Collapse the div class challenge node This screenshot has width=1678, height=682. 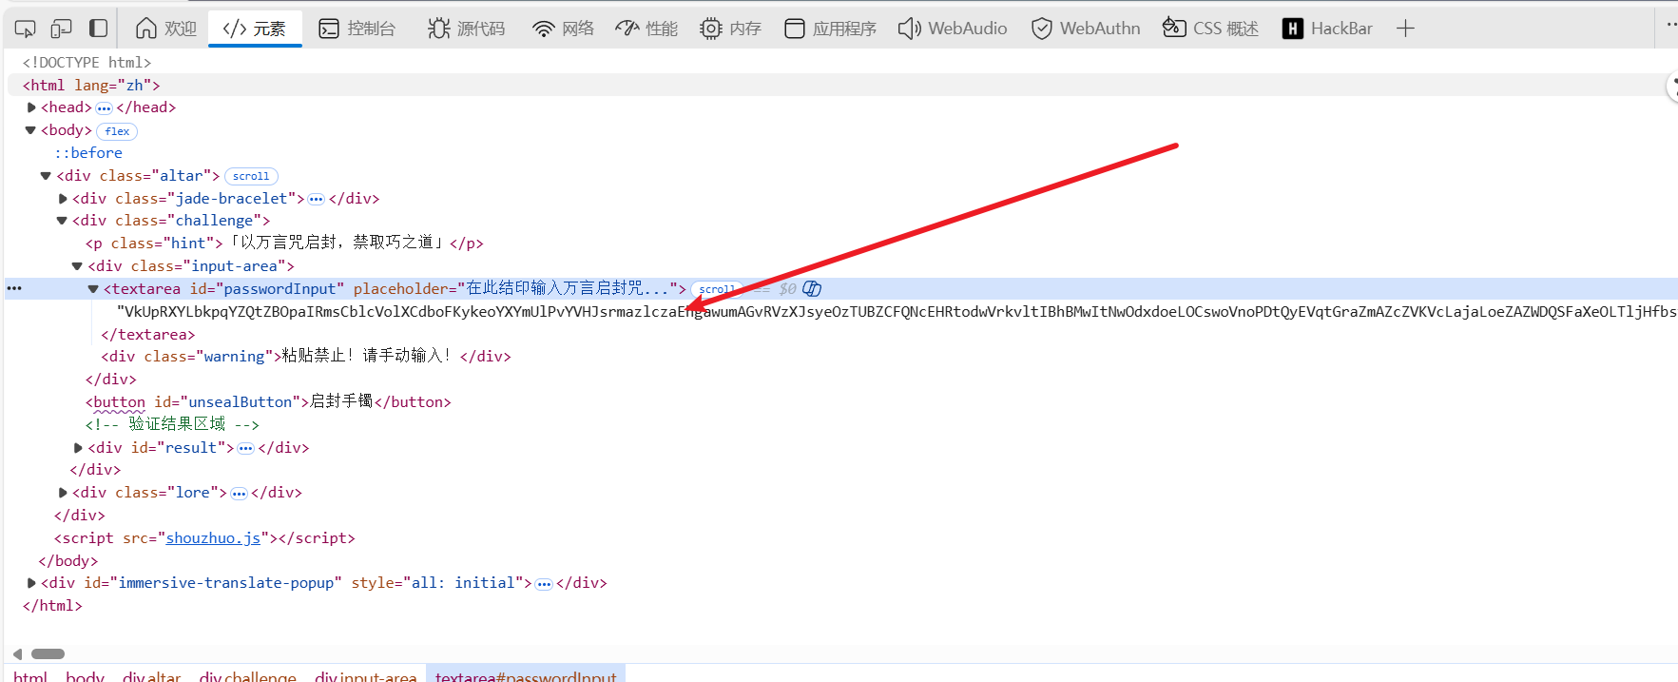click(62, 221)
